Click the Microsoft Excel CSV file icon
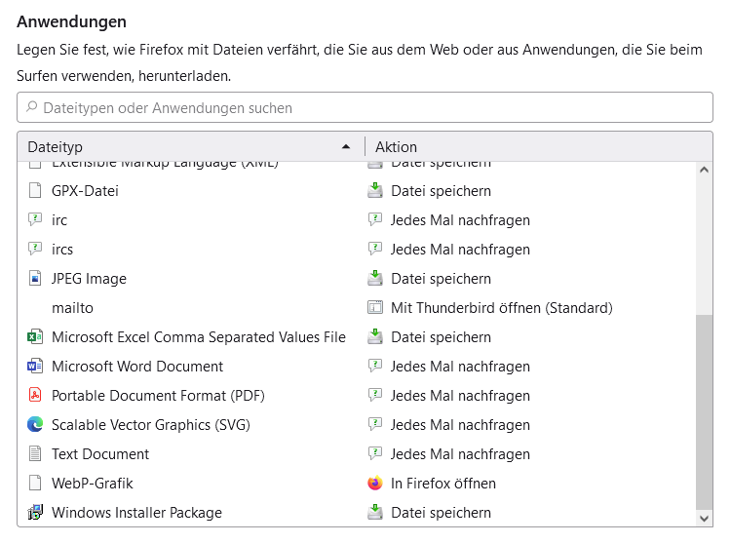 tap(35, 337)
